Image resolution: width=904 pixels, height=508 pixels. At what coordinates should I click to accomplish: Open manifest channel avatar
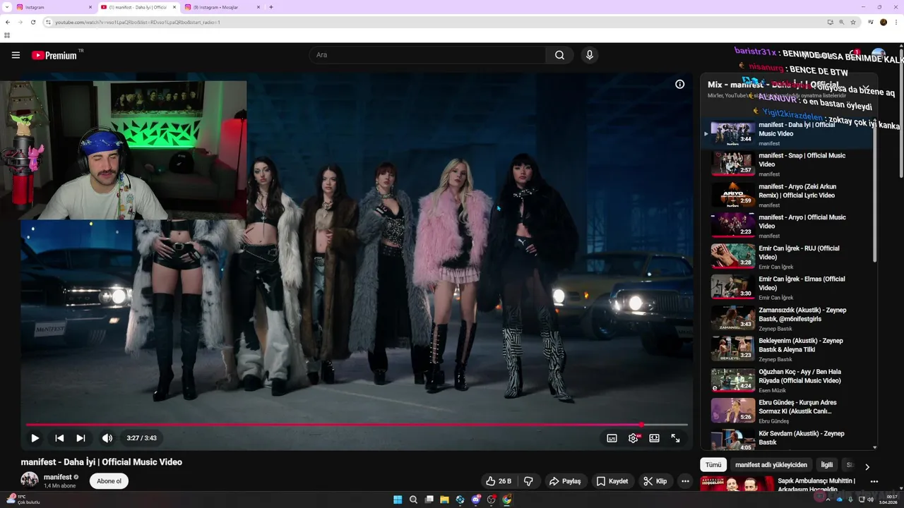pos(30,480)
